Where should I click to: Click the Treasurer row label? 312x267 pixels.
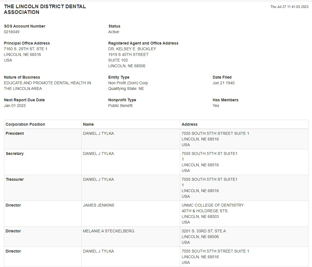click(x=15, y=179)
